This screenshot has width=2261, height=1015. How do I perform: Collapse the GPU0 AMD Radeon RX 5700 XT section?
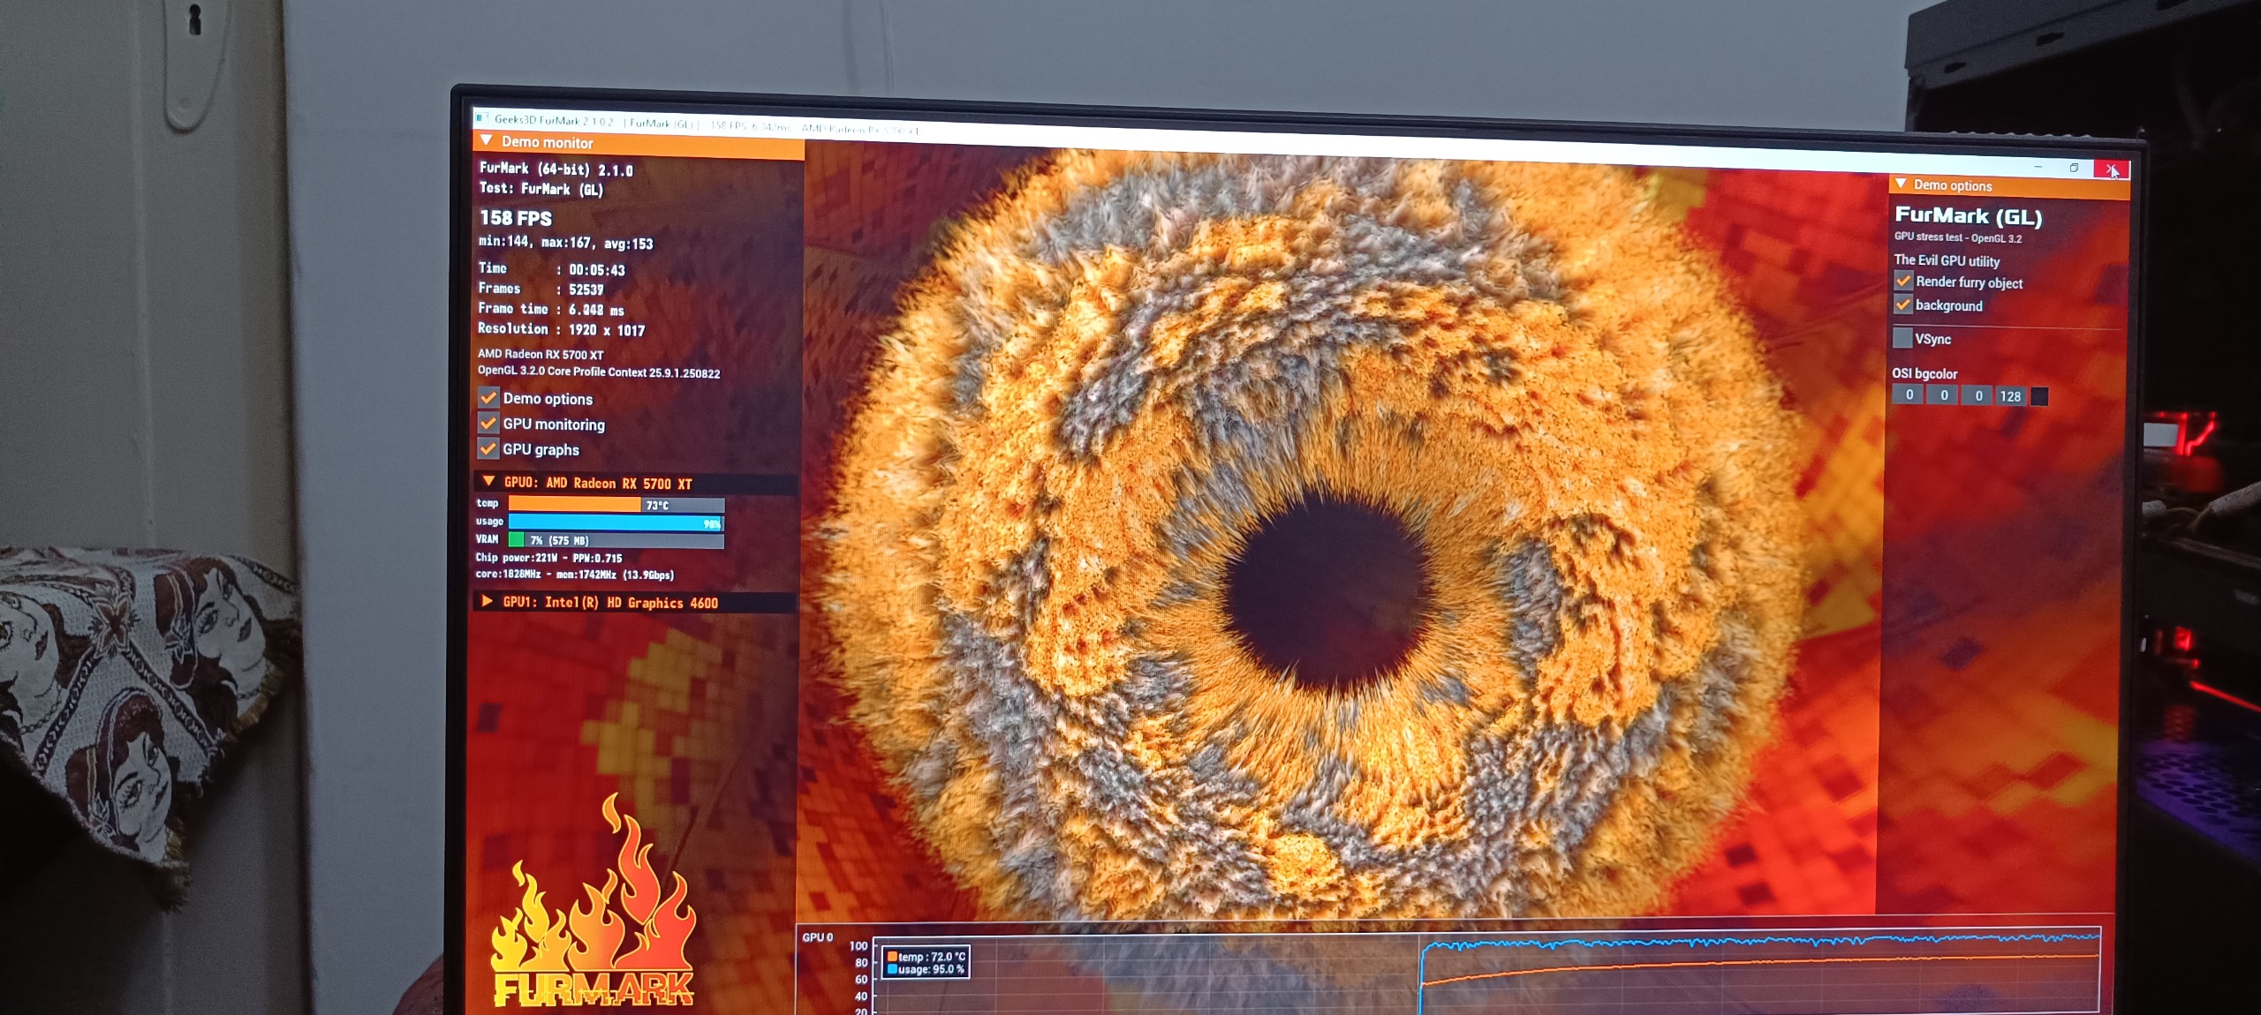click(488, 481)
